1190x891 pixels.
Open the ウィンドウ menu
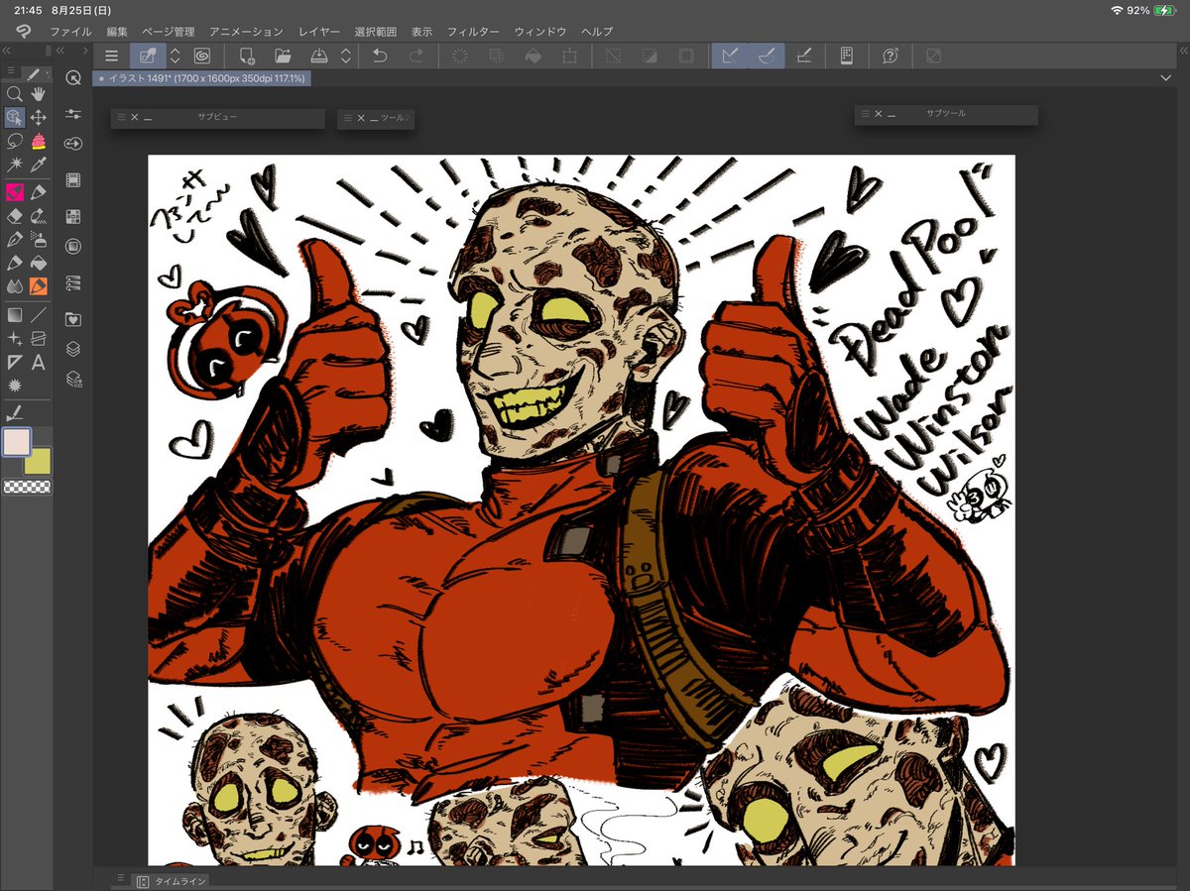pyautogui.click(x=540, y=32)
